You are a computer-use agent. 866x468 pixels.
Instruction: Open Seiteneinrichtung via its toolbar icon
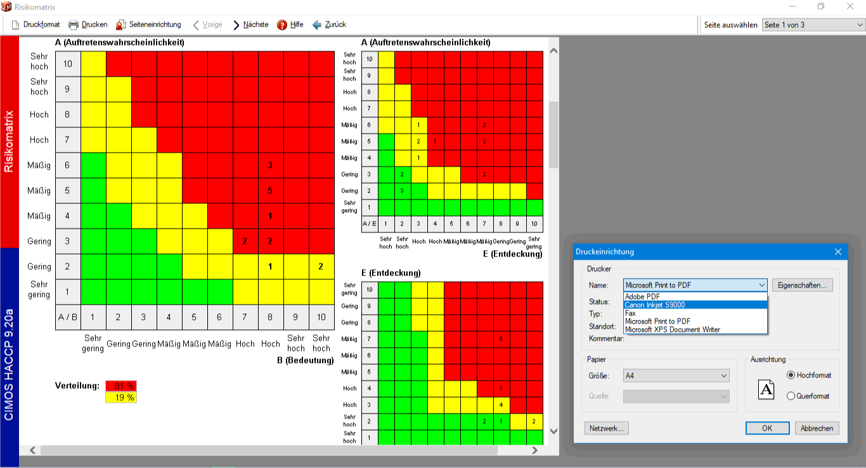(121, 25)
